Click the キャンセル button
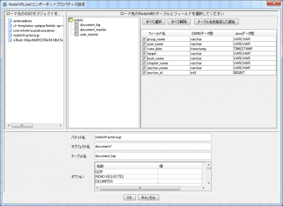Screen dimensions: 283x206 click(x=149, y=198)
